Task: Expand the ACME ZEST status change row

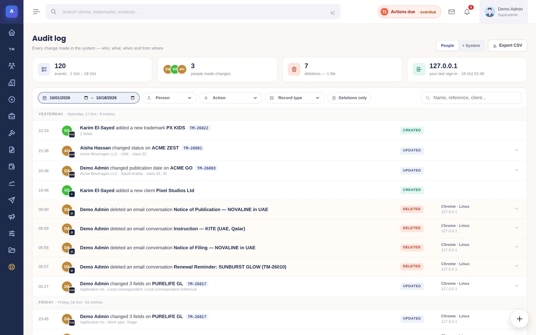Action: click(x=517, y=150)
